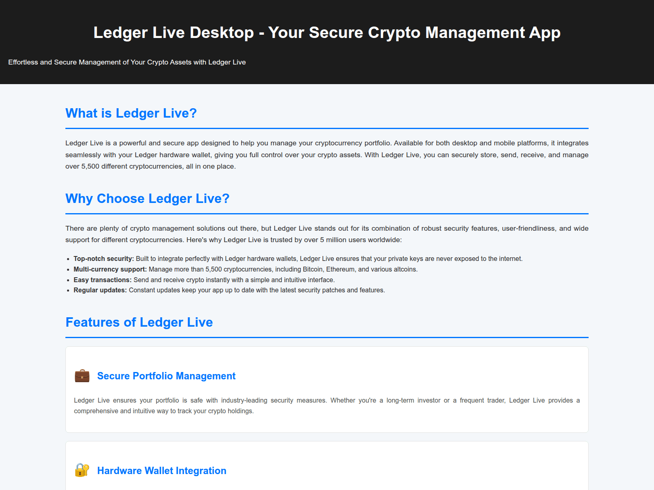
Task: Click the portfolio safety description text
Action: coord(327,405)
